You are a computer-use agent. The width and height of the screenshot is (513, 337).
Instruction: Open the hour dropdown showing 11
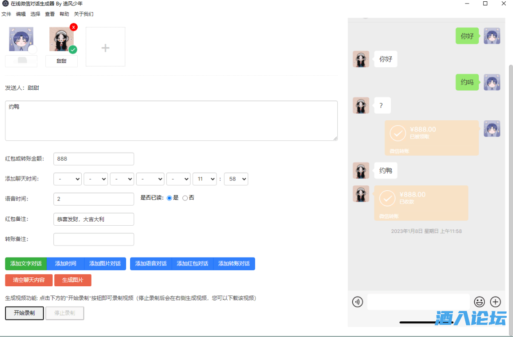pos(204,179)
